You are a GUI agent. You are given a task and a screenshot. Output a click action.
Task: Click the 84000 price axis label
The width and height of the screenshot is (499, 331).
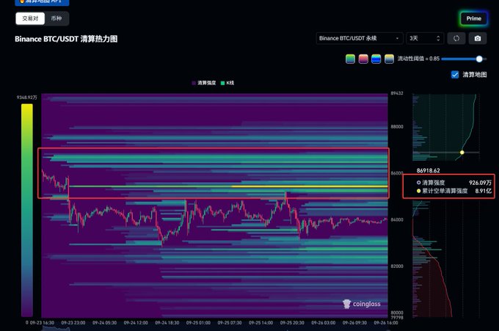pyautogui.click(x=397, y=219)
